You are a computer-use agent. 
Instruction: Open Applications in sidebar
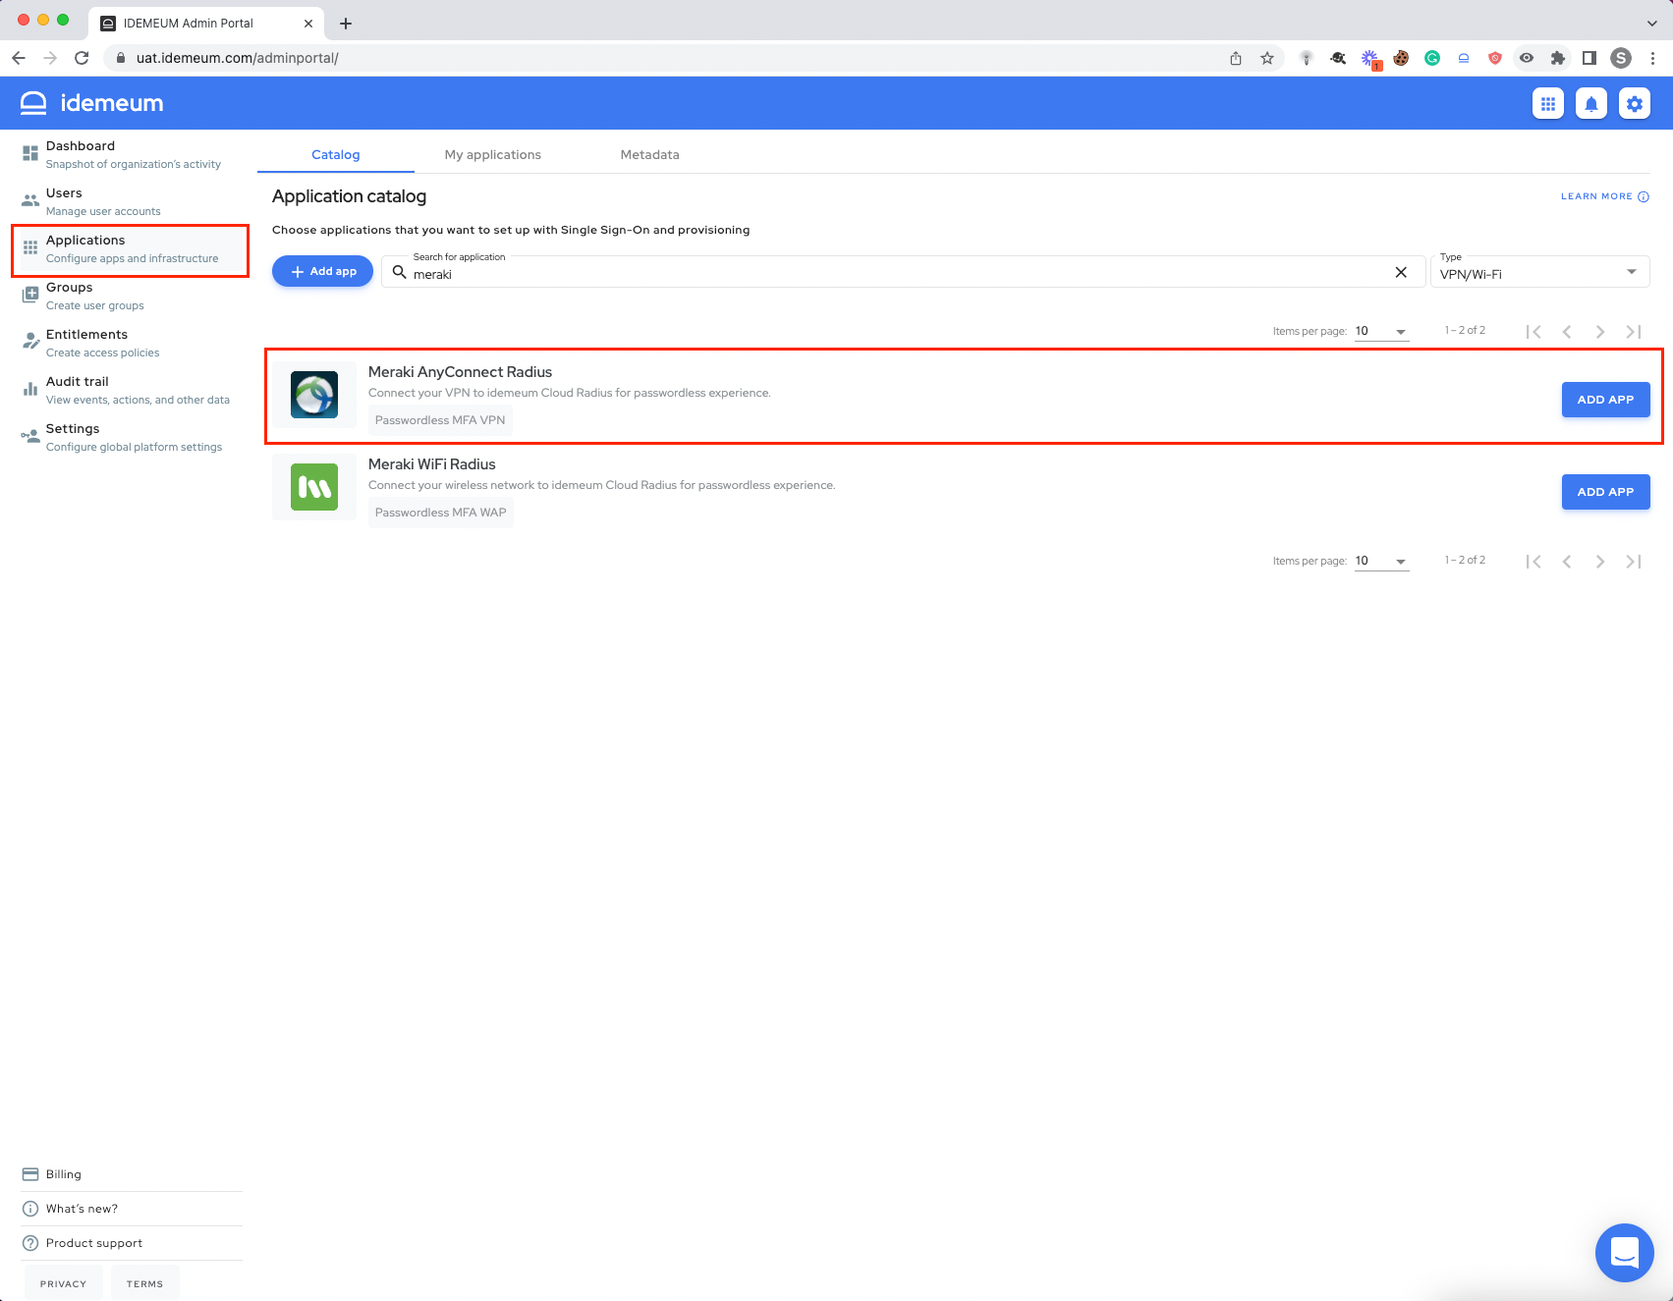pyautogui.click(x=130, y=248)
